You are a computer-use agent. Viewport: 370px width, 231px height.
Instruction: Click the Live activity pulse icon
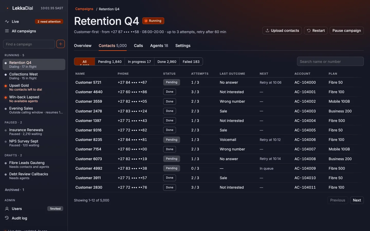coord(7,22)
